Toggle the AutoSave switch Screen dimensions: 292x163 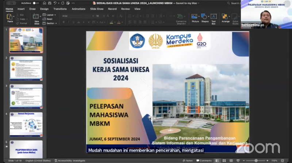(x=36, y=3)
